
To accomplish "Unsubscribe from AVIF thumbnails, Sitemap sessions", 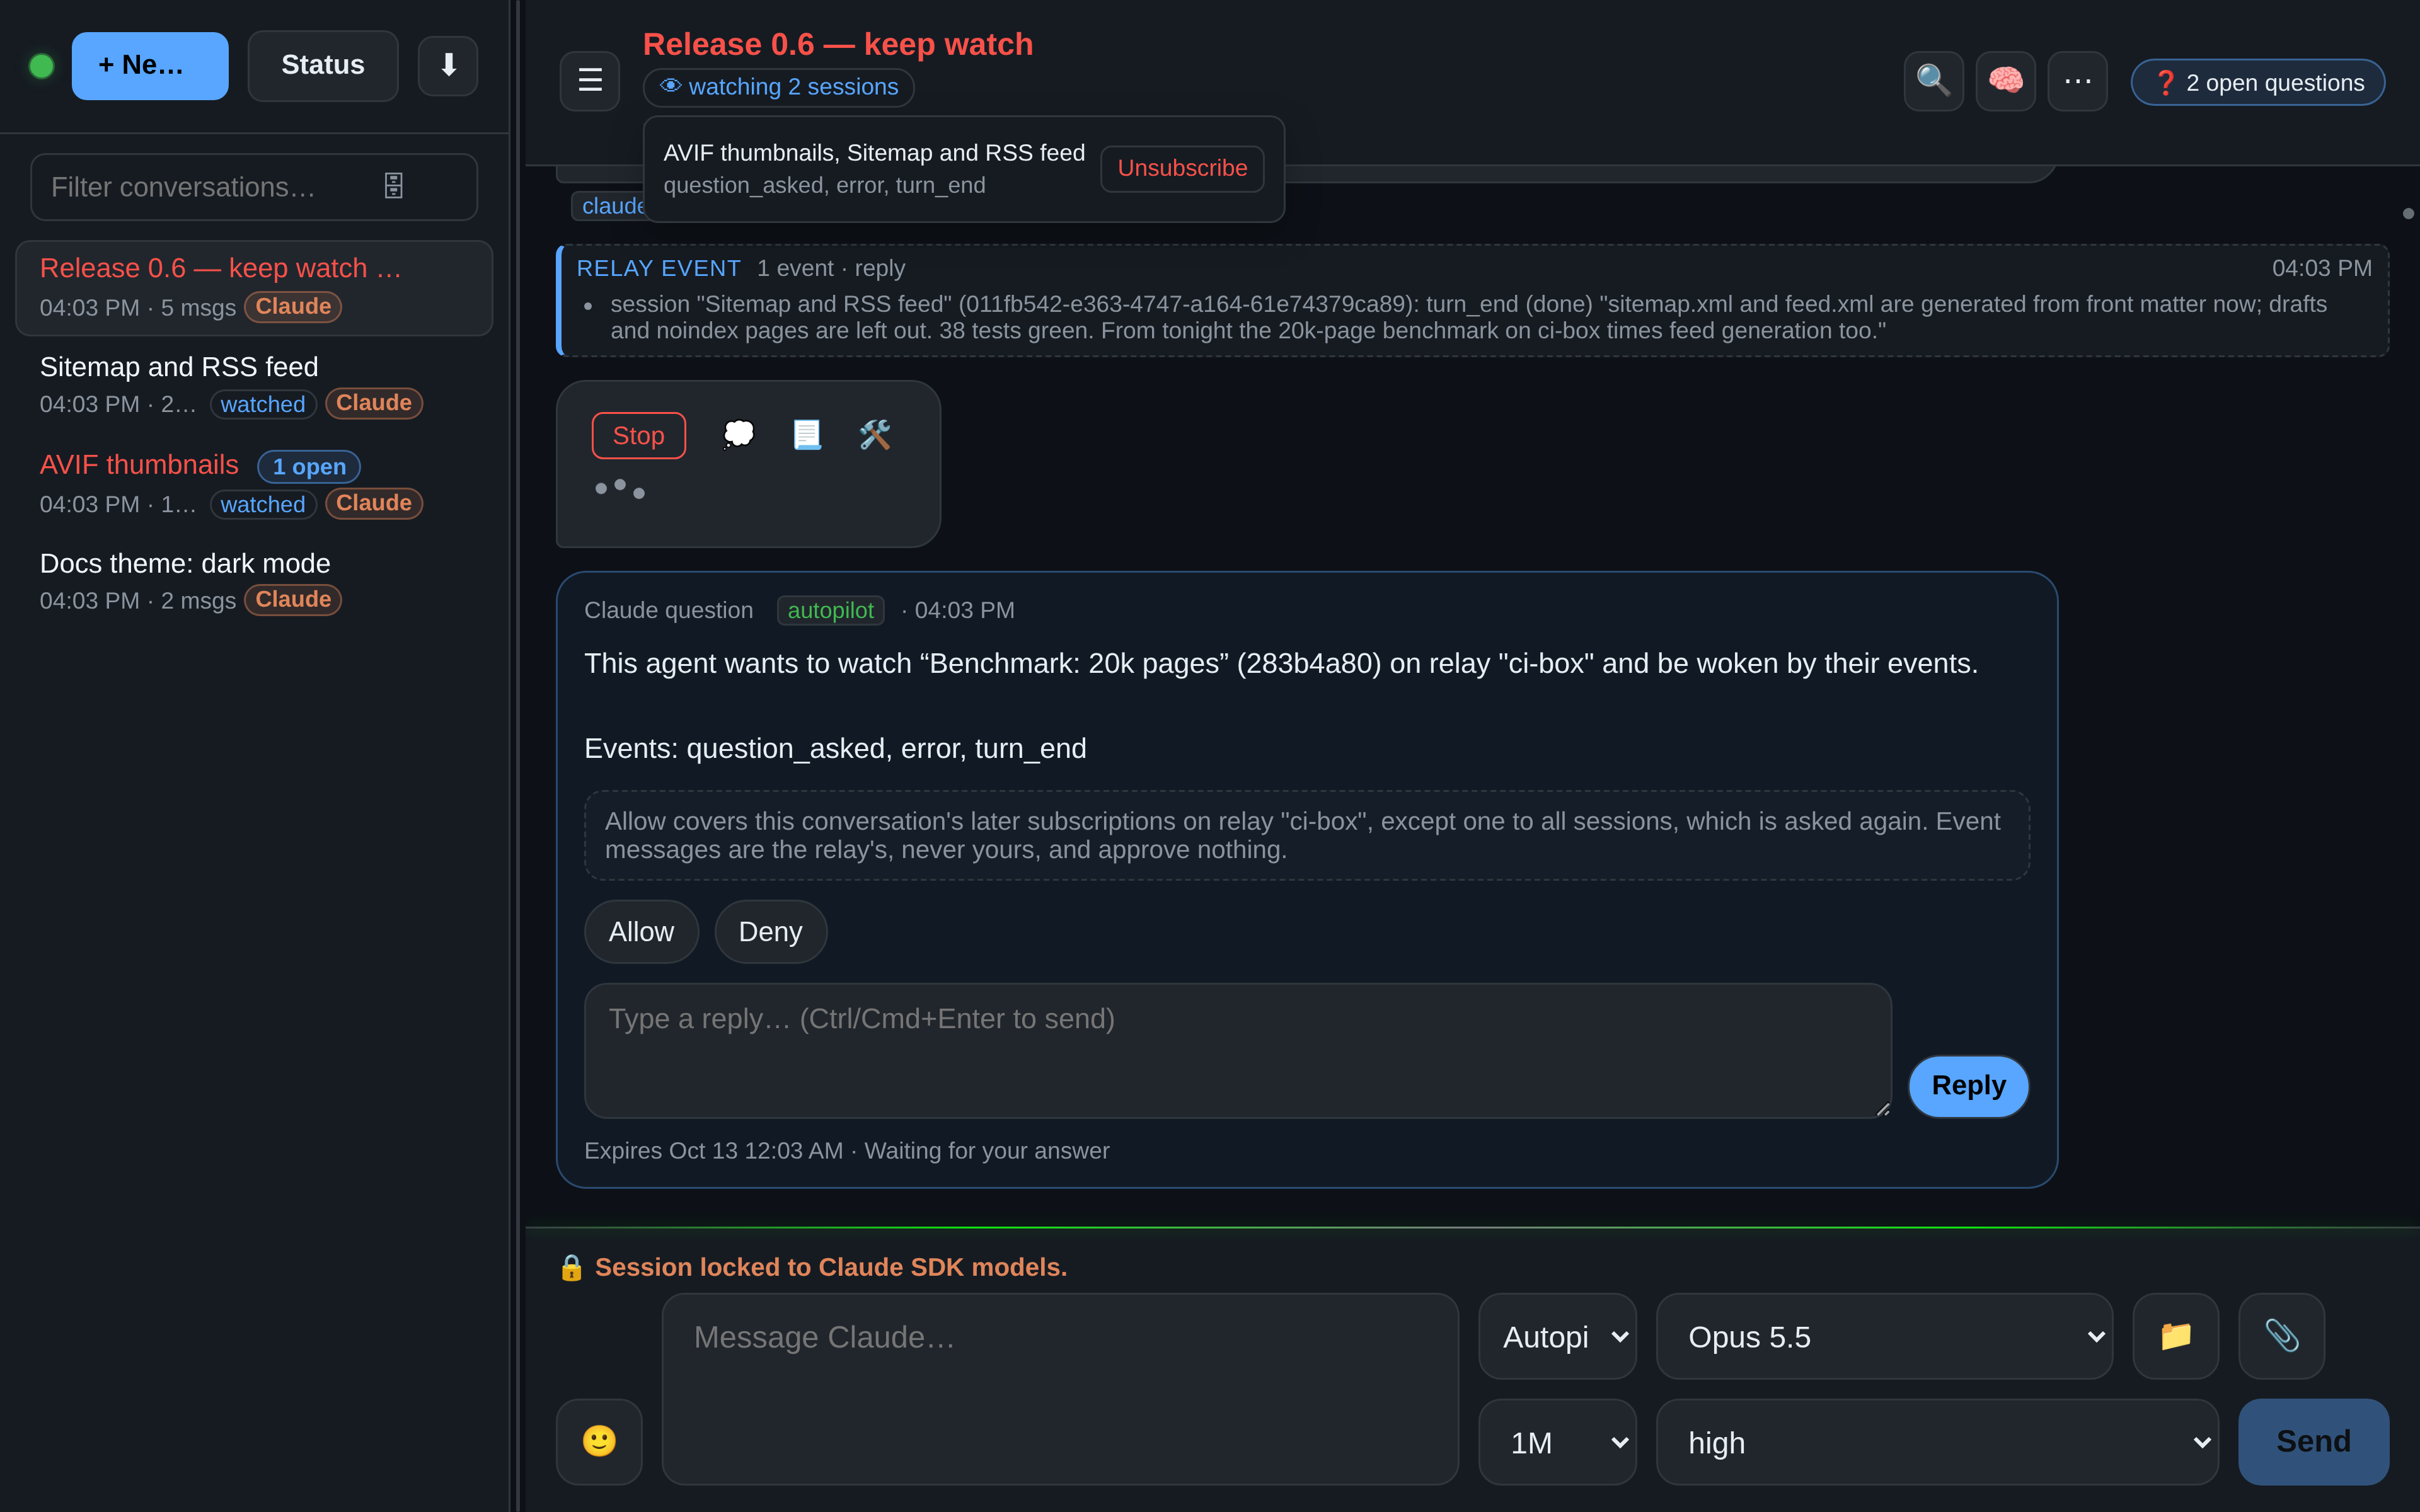I will pos(1182,168).
